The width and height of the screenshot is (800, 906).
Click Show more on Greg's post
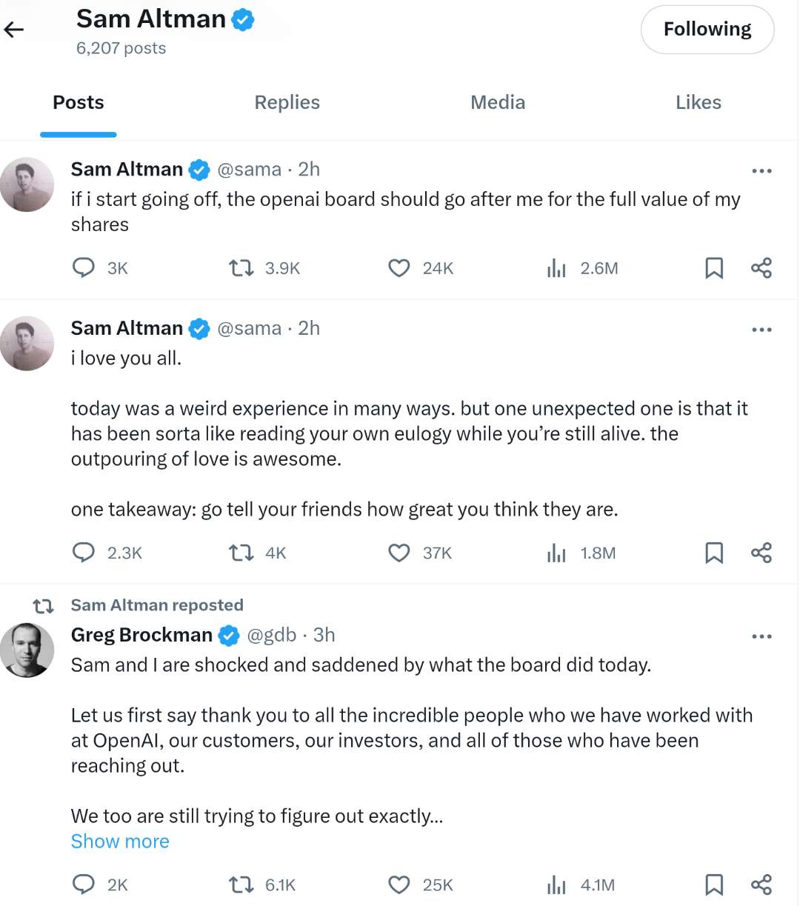point(120,842)
